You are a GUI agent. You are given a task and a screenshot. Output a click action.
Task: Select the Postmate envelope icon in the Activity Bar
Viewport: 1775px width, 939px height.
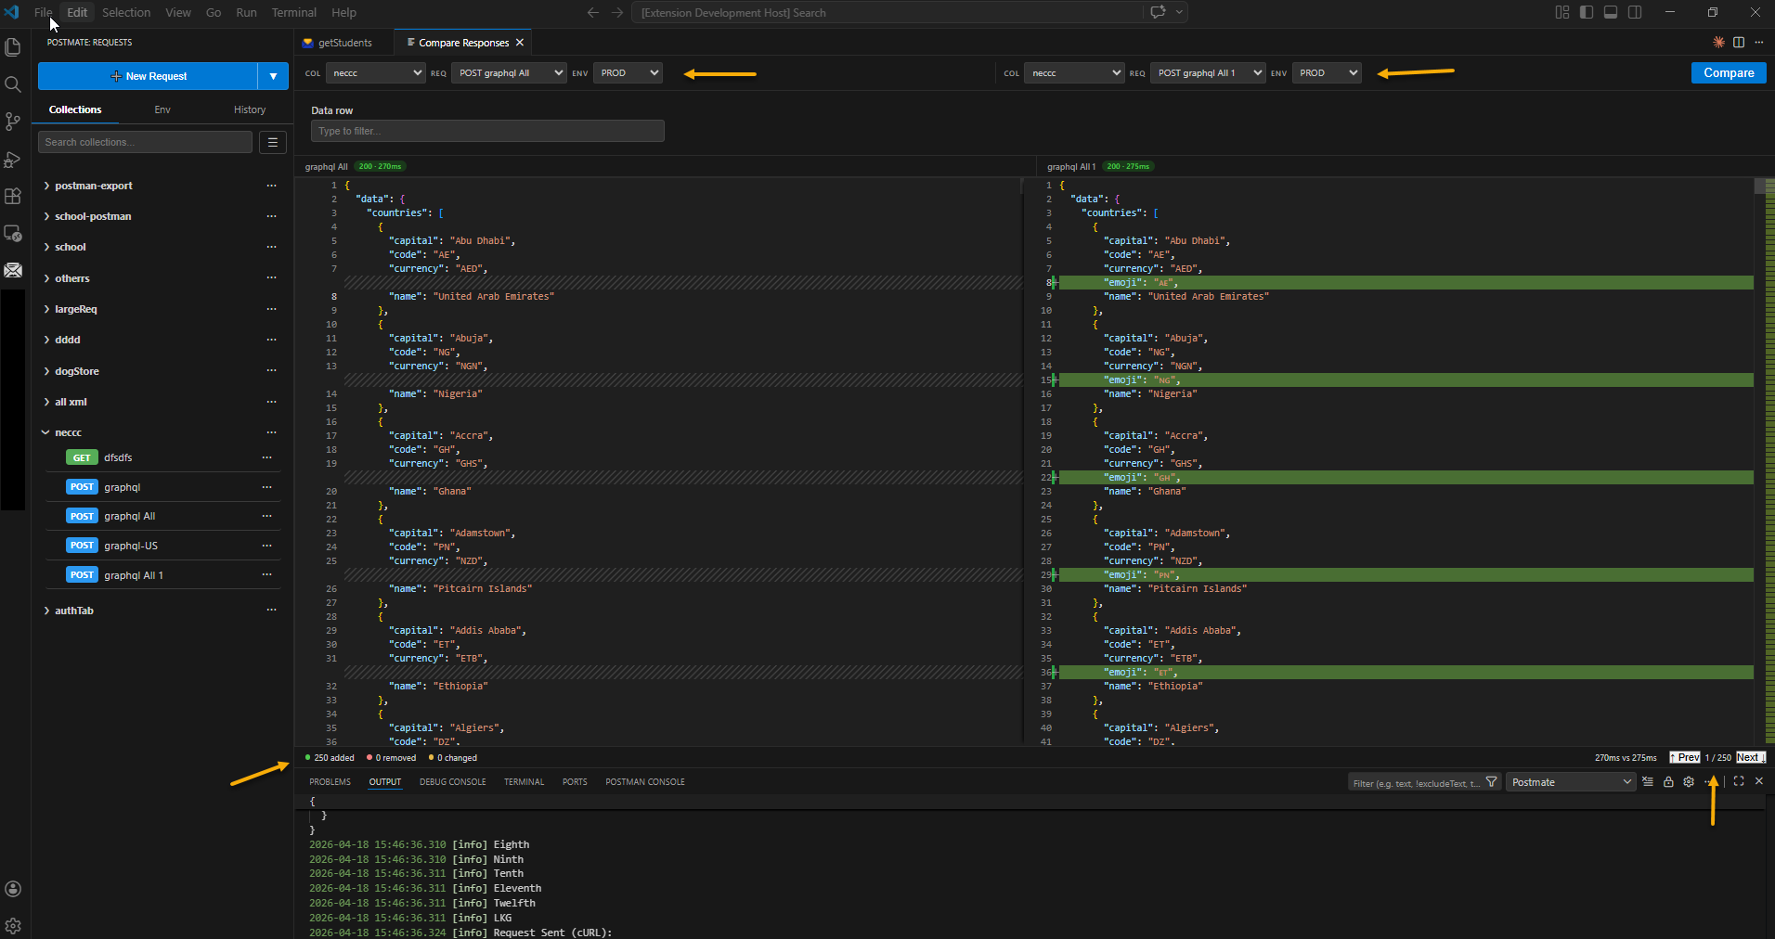[13, 270]
